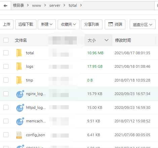Viewport: 158px width, 148px height.
Task: Tick the checkbox for config.json row
Action: tap(6, 135)
